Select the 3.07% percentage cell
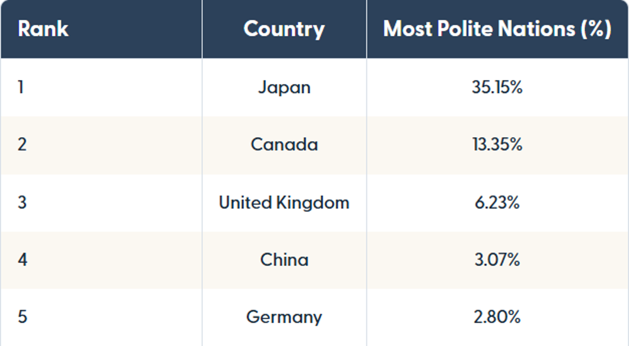 coord(497,260)
